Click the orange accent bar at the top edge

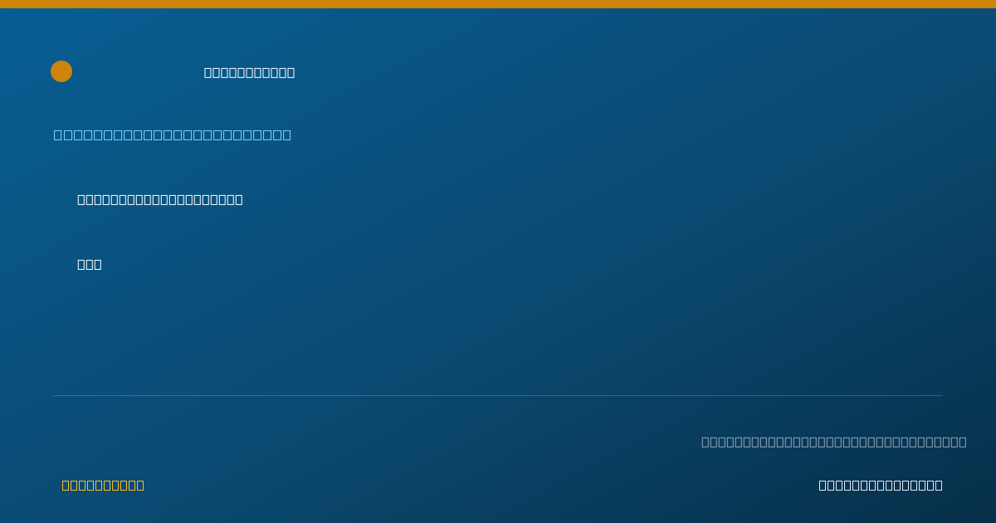tap(498, 4)
